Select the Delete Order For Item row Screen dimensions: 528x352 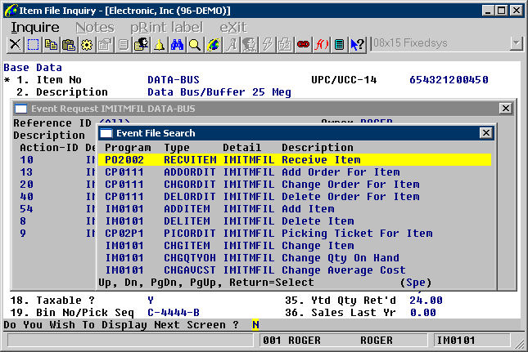click(x=295, y=197)
